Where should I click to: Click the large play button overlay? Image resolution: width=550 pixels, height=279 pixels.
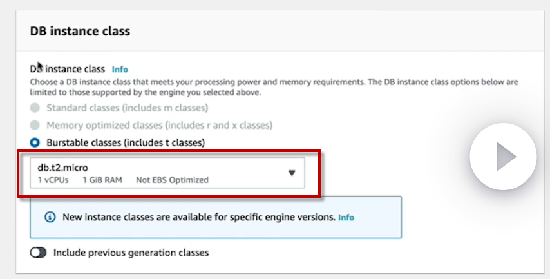503,156
